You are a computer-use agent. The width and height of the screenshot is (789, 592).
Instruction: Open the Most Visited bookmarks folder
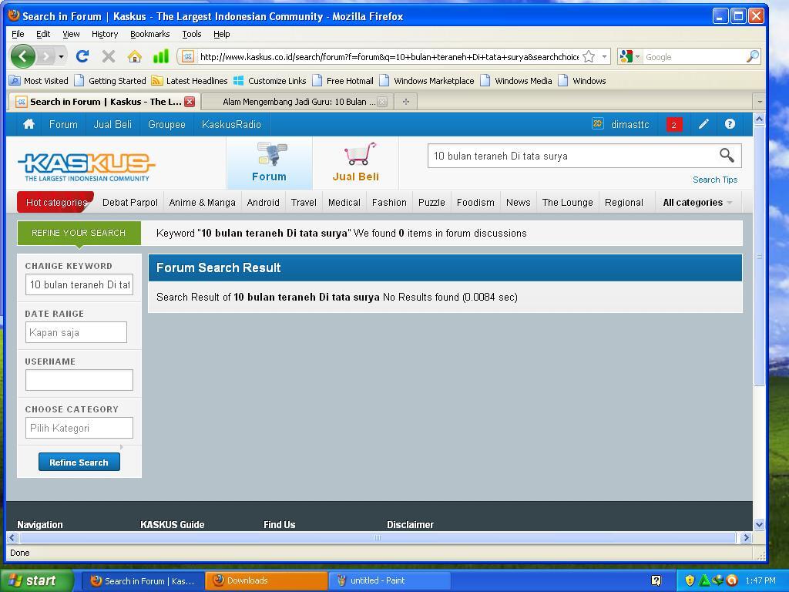coord(39,80)
